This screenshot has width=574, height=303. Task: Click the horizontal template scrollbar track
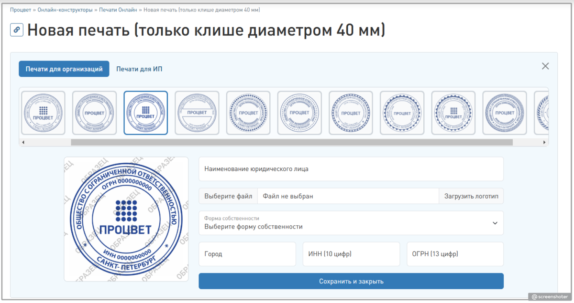click(x=526, y=142)
